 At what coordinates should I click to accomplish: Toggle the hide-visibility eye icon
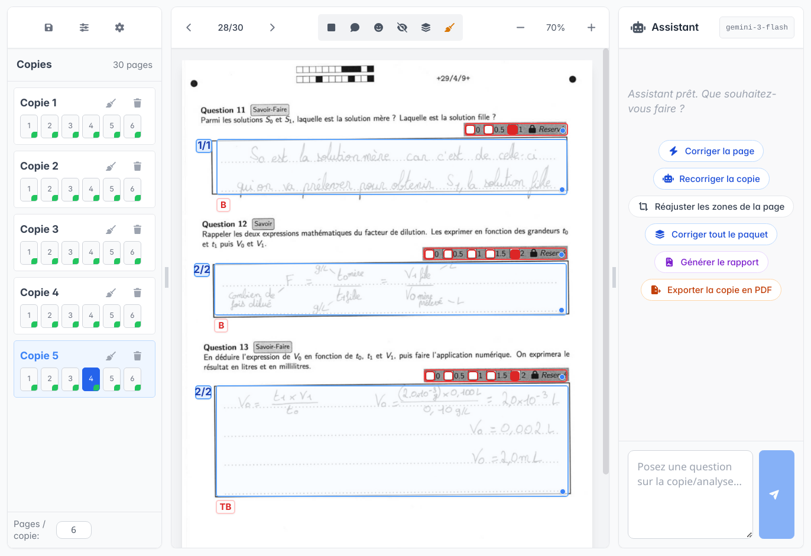pyautogui.click(x=402, y=28)
